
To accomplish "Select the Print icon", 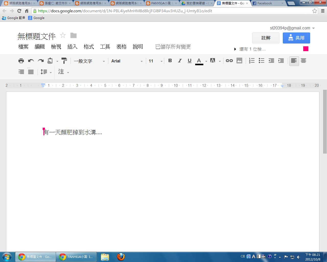I will (x=21, y=61).
